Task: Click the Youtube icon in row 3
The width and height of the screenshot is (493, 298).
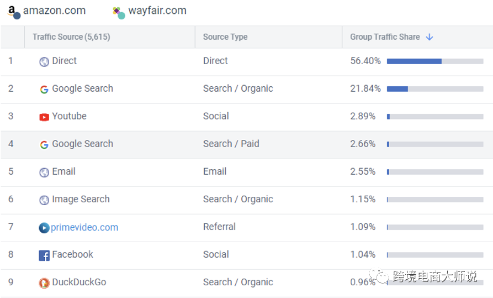Action: tap(44, 117)
